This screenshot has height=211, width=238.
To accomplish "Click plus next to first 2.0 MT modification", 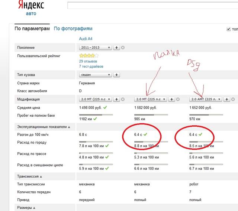I will (x=116, y=99).
